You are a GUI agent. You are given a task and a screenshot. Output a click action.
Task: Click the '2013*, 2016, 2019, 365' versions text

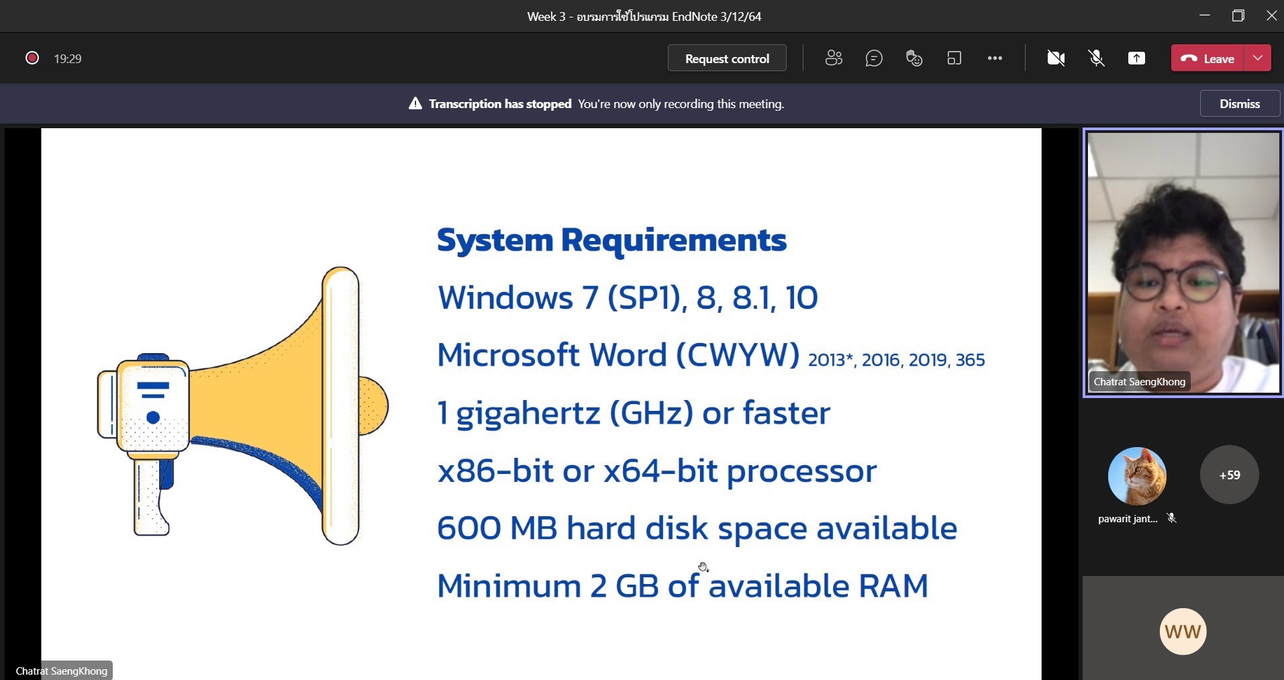click(897, 360)
